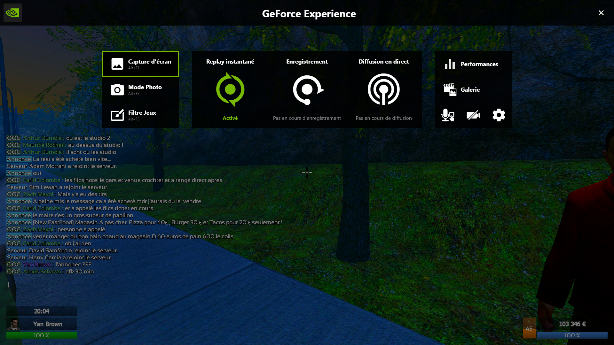Open Capture d'écran screenshot option
Image resolution: width=614 pixels, height=345 pixels.
click(x=141, y=64)
